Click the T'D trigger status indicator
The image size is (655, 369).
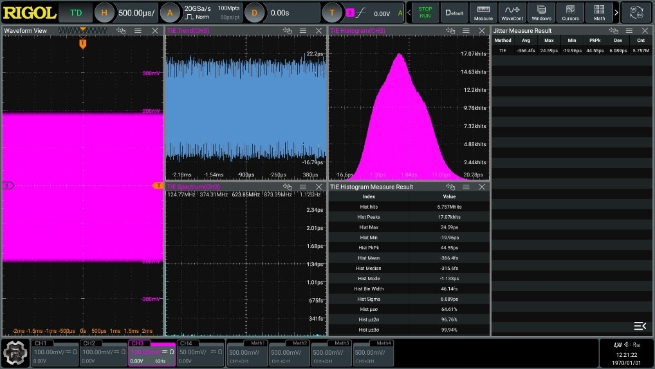[76, 12]
